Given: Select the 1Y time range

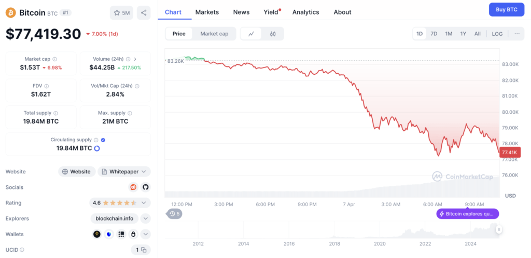Looking at the screenshot, I should (463, 34).
